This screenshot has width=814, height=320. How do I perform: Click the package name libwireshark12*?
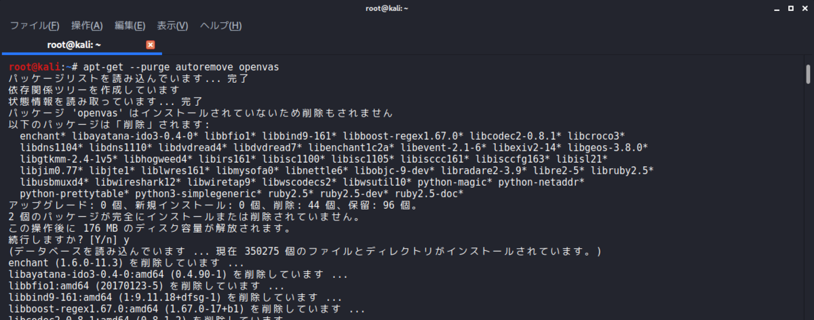point(138,182)
